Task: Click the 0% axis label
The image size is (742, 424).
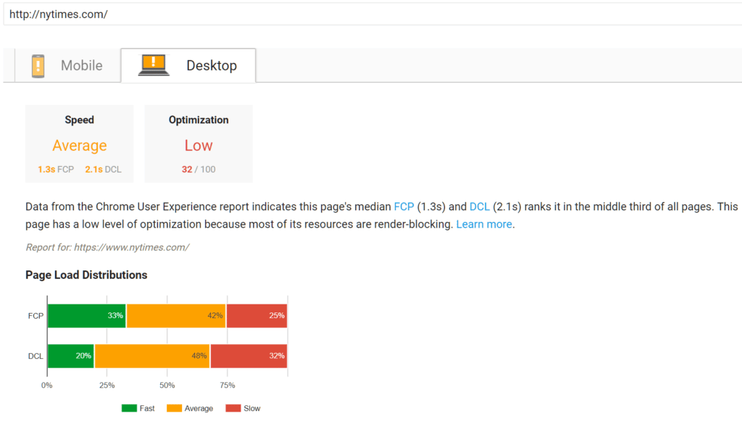Action: [x=47, y=385]
